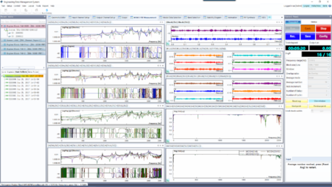
Task: Close the third FRF plot pane
Action: [162, 106]
